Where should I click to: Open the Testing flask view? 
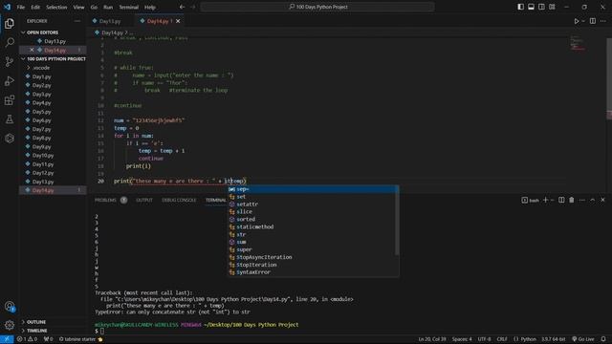tap(10, 119)
